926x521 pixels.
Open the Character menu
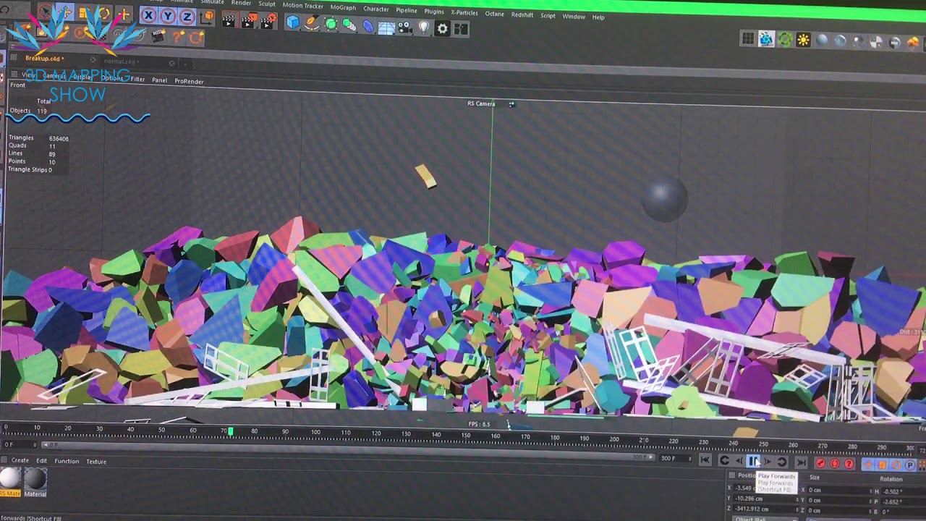(x=376, y=9)
